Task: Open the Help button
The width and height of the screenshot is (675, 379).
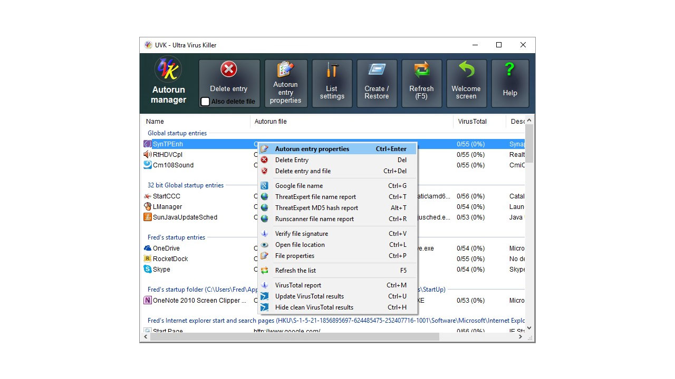Action: pos(509,84)
